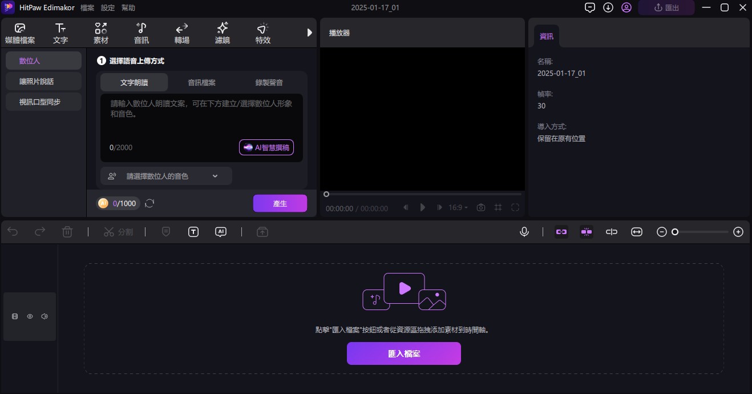Switch to the 錄製聲音 tab
The width and height of the screenshot is (752, 394).
pyautogui.click(x=269, y=82)
